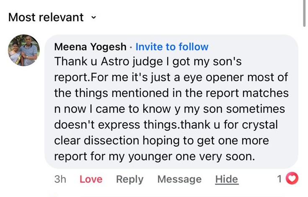
Task: Hide the comment from Meena Yogesh
Action: coord(226,179)
